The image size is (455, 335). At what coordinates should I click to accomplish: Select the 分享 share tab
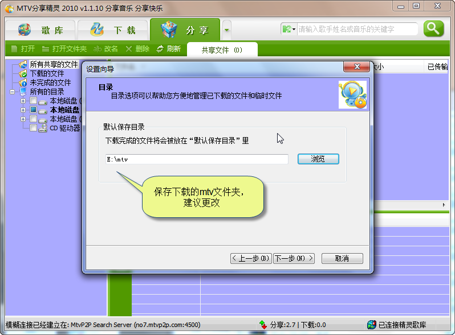[x=185, y=30]
